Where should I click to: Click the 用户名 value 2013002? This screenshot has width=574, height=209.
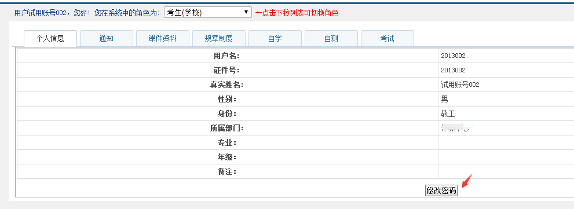point(453,56)
